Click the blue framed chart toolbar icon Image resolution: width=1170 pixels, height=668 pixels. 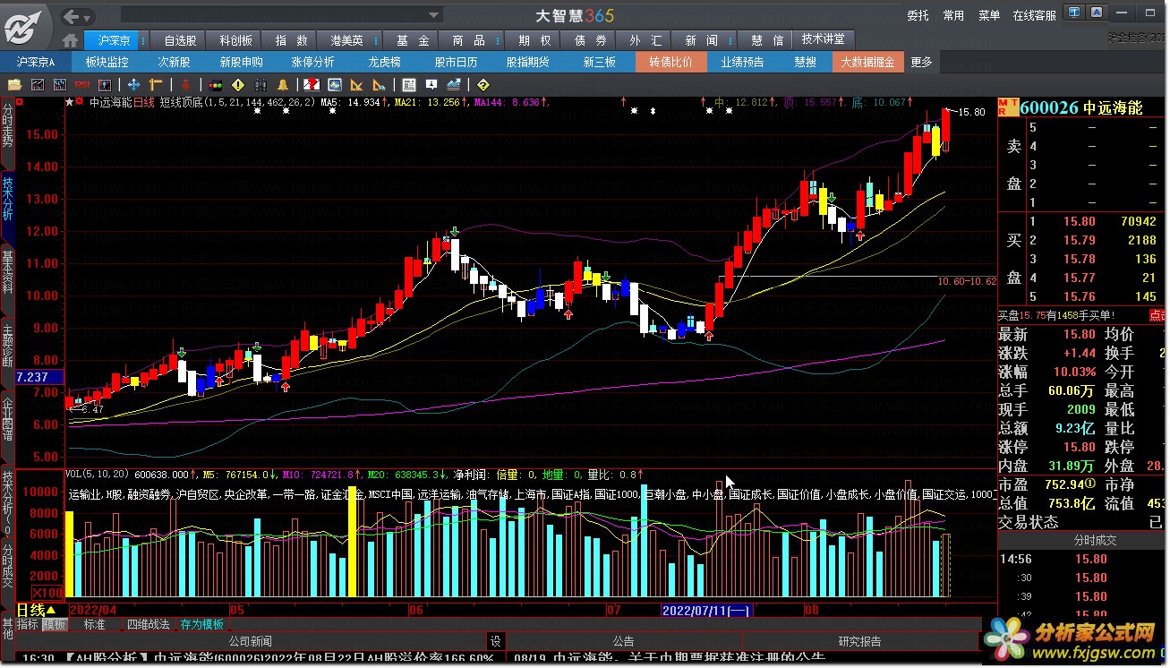[x=335, y=85]
